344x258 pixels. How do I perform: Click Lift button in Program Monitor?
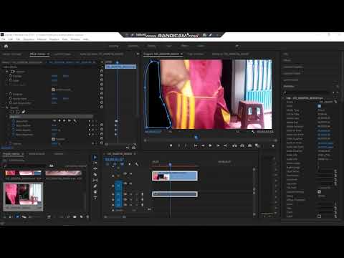click(234, 145)
